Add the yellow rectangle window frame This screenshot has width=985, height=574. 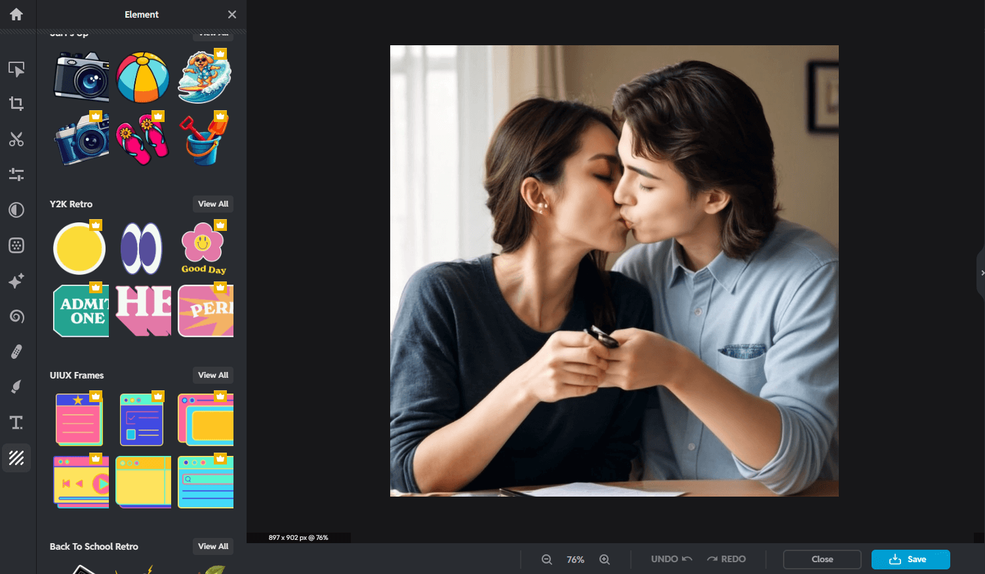[205, 419]
